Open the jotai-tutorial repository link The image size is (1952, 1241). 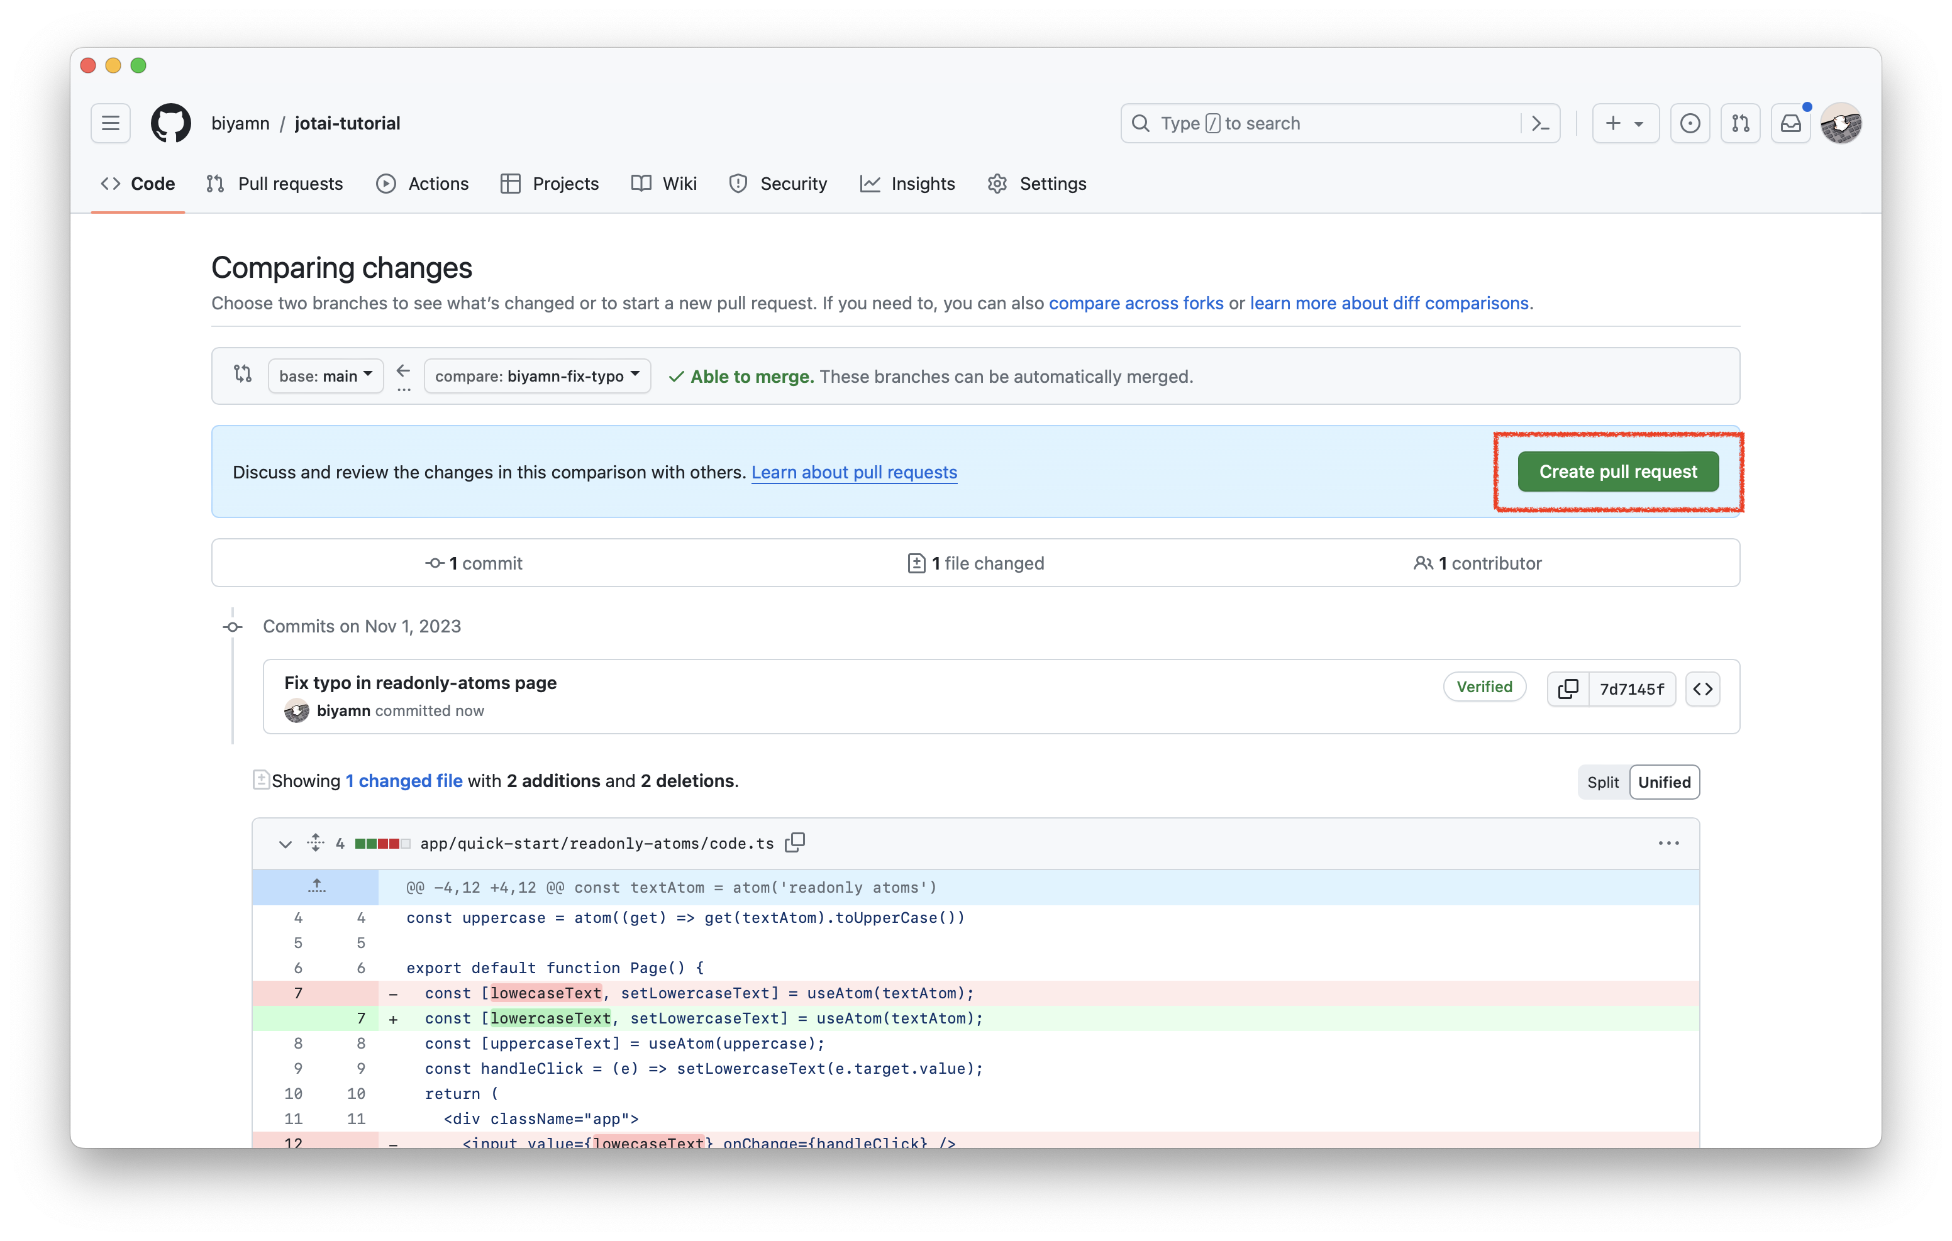347,123
